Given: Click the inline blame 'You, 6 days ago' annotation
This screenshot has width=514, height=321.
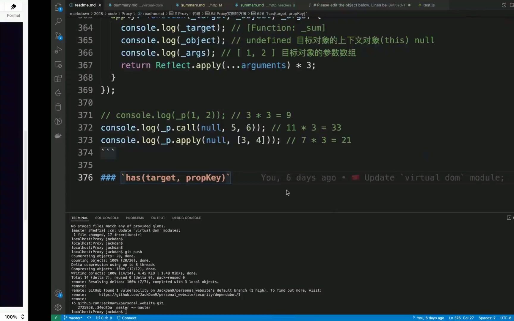Looking at the screenshot, I should 298,178.
